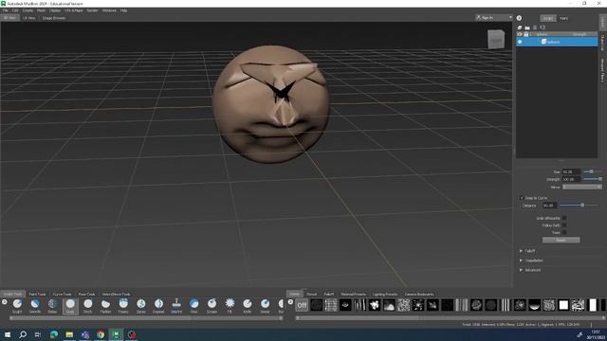The width and height of the screenshot is (607, 341).
Task: Open the Mirror dropdown
Action: coord(582,187)
